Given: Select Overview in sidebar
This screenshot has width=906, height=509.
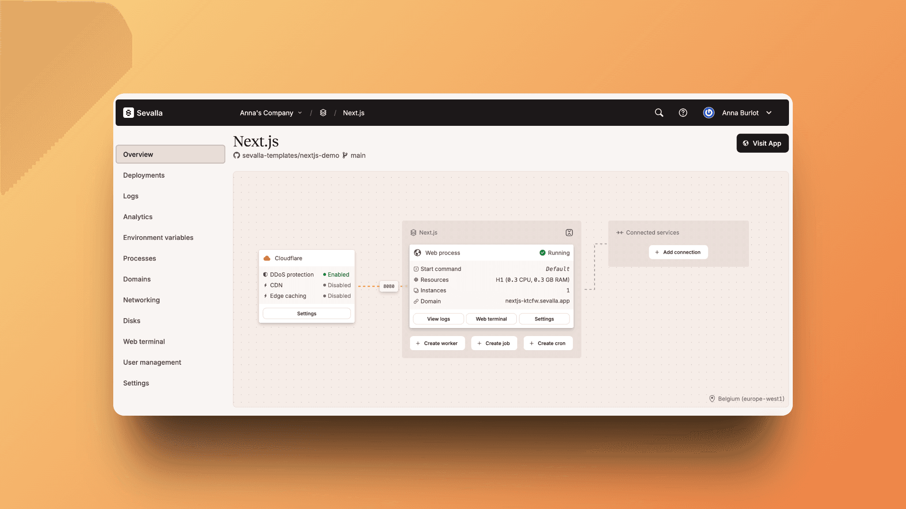Looking at the screenshot, I should [x=170, y=154].
